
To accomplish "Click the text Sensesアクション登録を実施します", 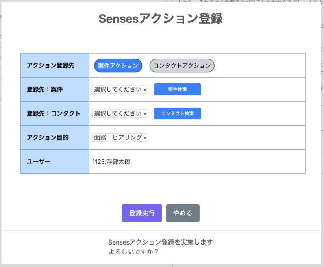I will pyautogui.click(x=161, y=242).
